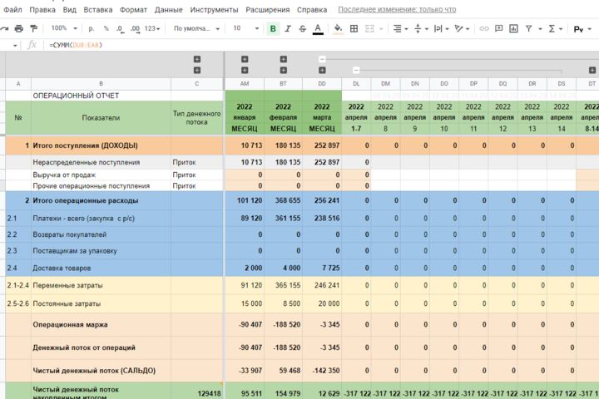Collapse minus group above column DD
Image resolution: width=599 pixels, height=399 pixels.
pos(322,59)
